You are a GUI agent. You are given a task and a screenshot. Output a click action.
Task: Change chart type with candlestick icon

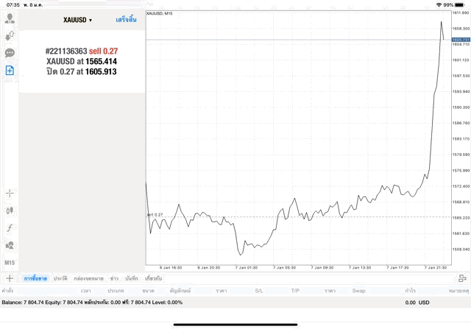pos(10,211)
